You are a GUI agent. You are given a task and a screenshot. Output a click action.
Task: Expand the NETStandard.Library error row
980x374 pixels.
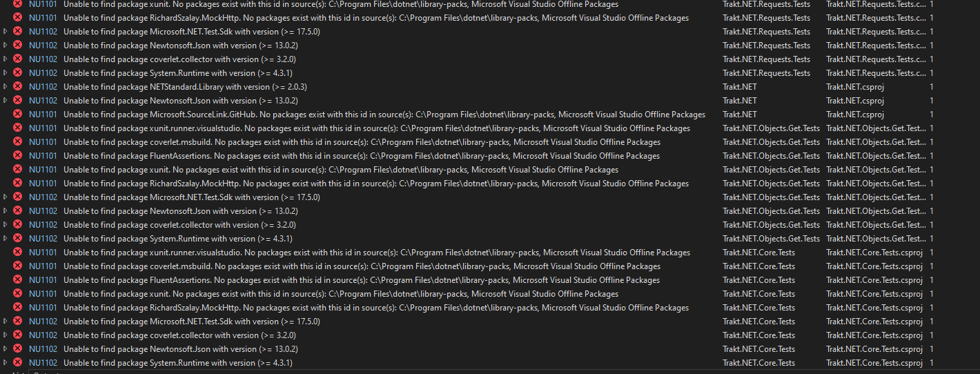tap(6, 87)
